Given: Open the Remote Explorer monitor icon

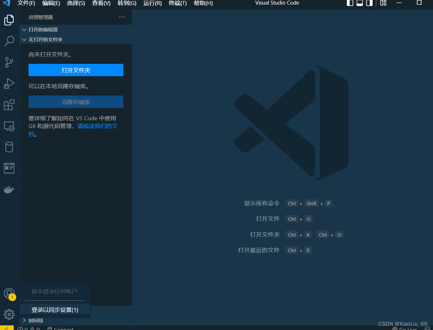Looking at the screenshot, I should (9, 126).
